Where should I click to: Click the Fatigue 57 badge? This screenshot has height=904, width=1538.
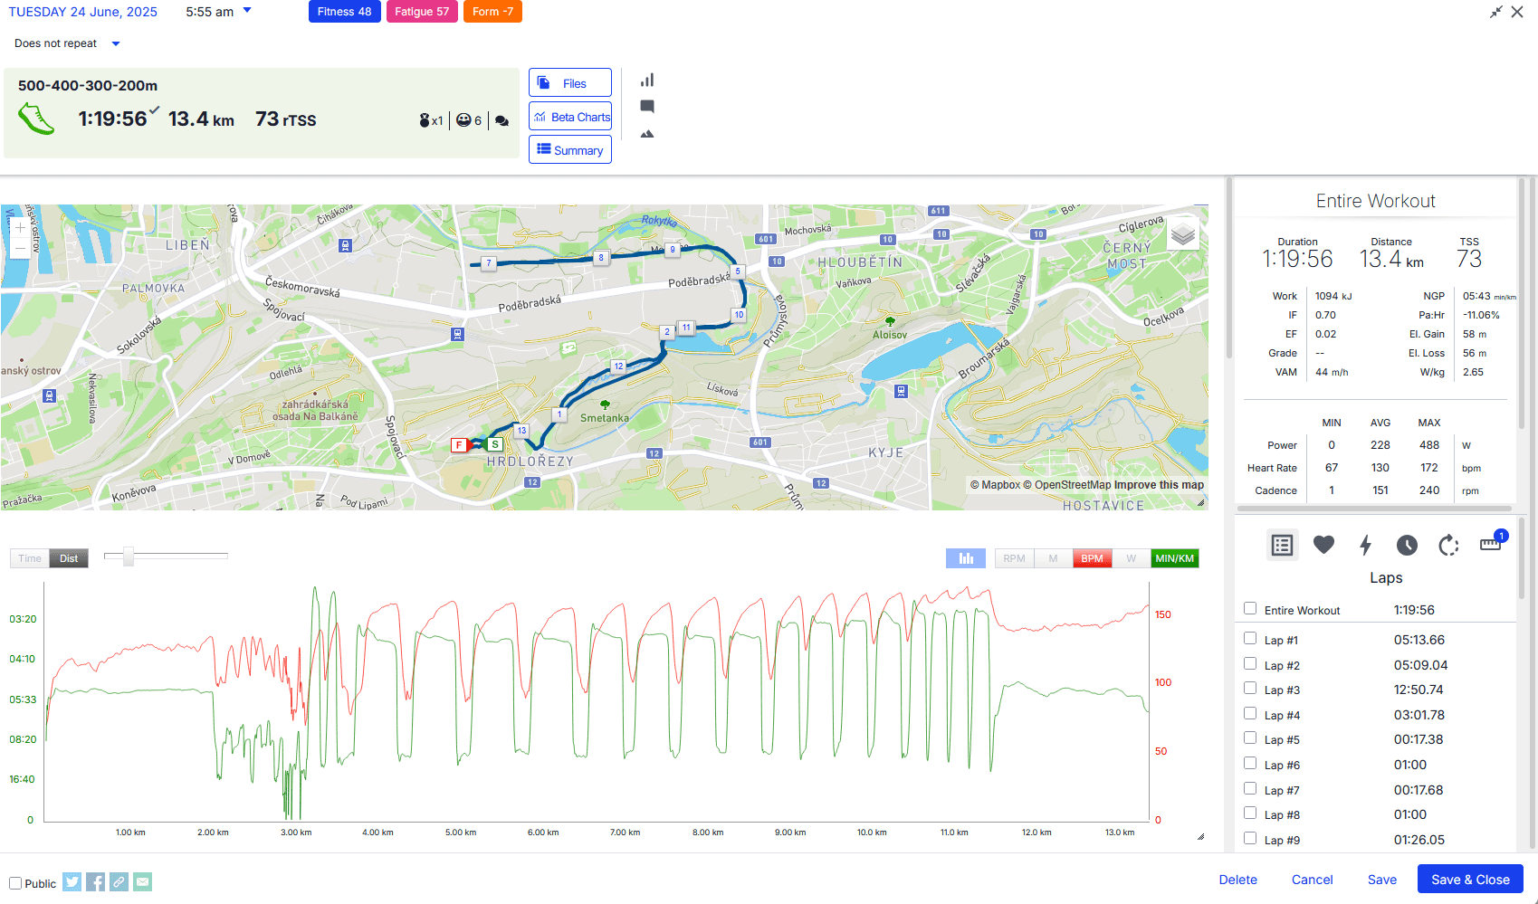click(422, 12)
